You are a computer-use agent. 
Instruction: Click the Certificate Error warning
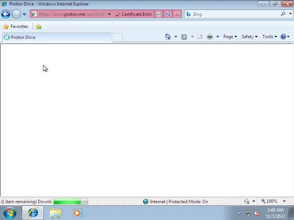point(133,14)
